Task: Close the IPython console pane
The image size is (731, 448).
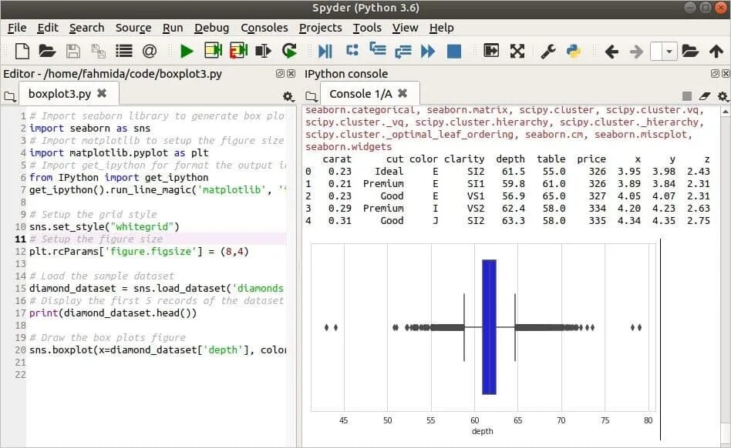Action: point(726,73)
